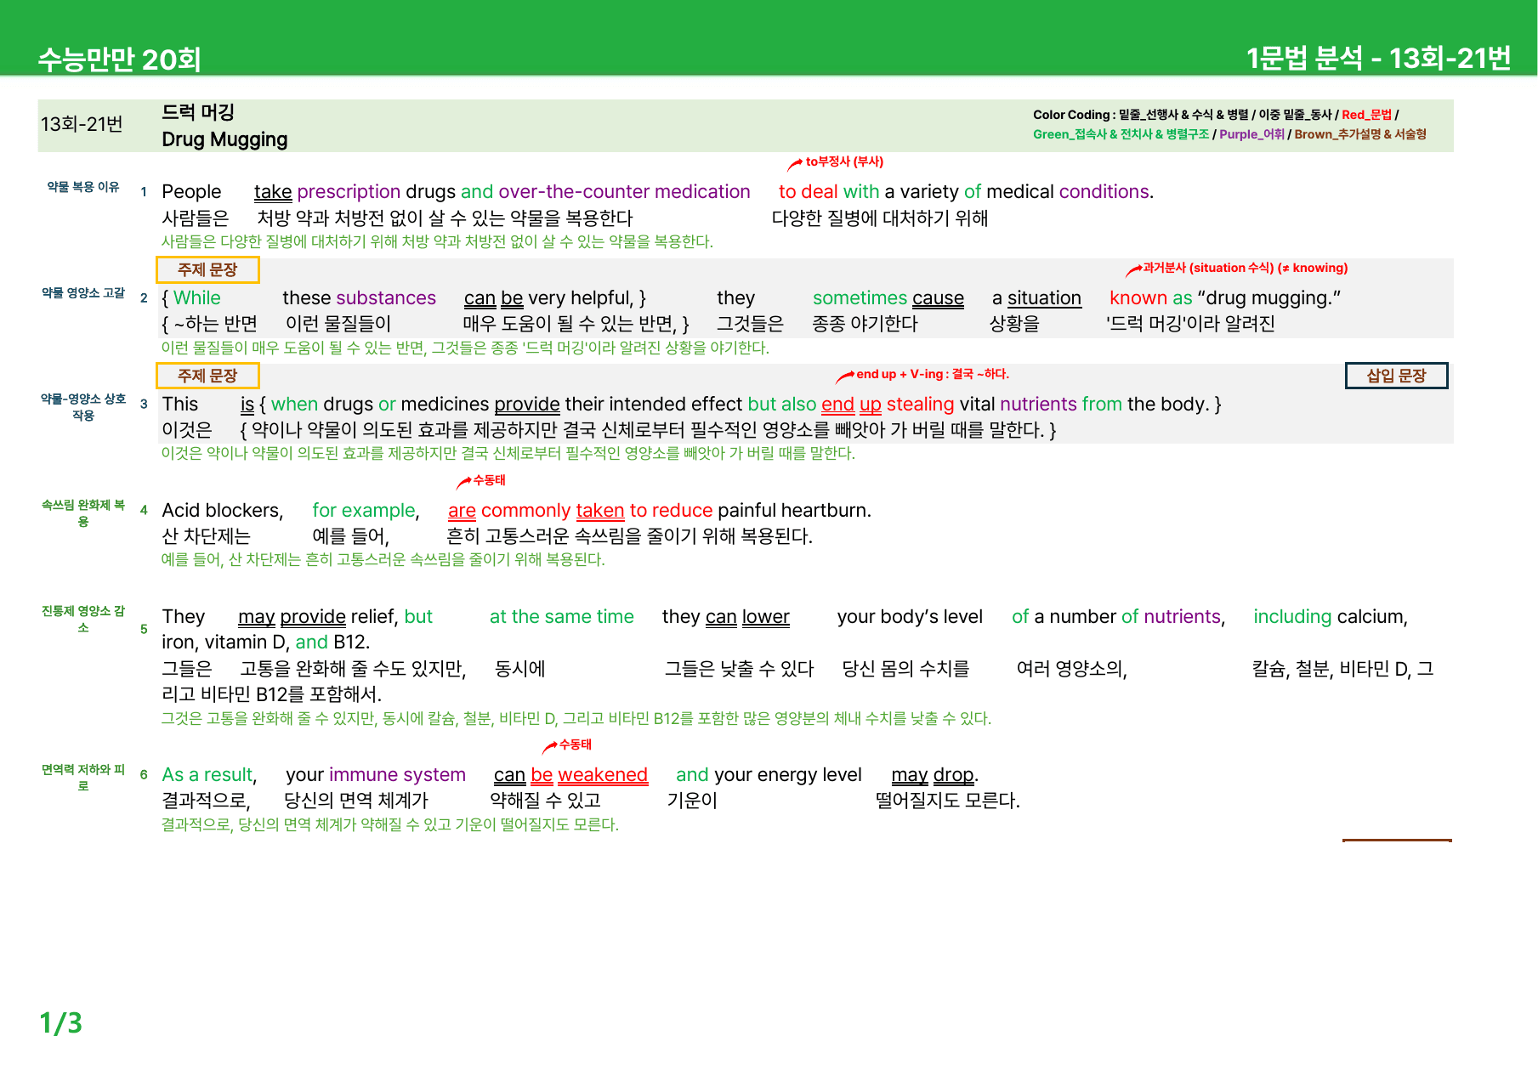The image size is (1538, 1087).
Task: Click the purple phrase 'immune system'
Action: tap(397, 775)
